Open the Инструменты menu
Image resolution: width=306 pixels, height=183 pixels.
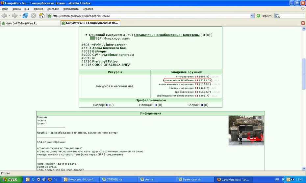click(71, 9)
